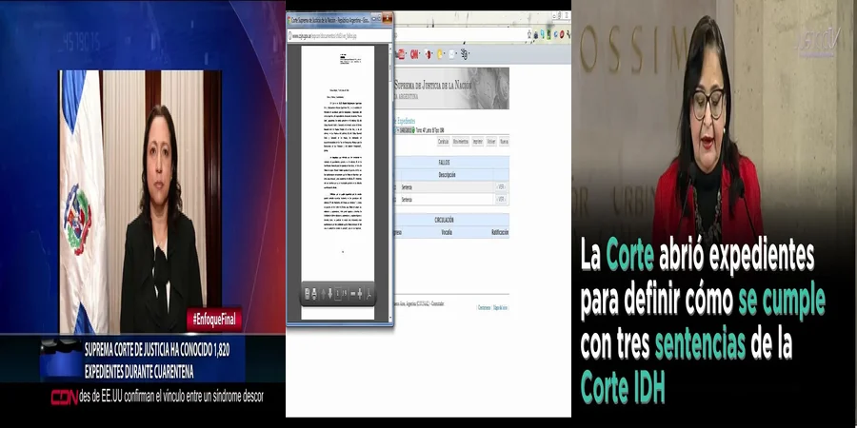Click the Consulta button
The width and height of the screenshot is (857, 428).
pos(443,142)
